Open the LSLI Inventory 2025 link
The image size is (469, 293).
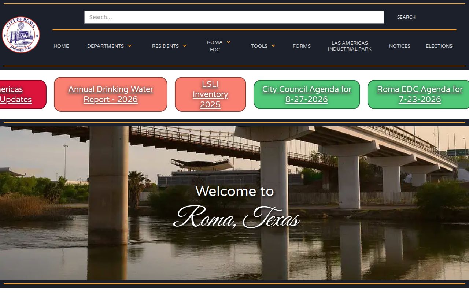click(210, 94)
